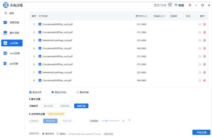212x139 pixels.
Task: Select first 压缩类型 option button
Action: click(x=50, y=121)
